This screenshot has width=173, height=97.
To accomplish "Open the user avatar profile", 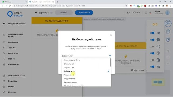I will tap(167, 13).
